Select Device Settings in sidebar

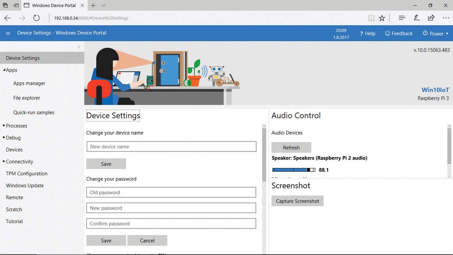(x=42, y=58)
